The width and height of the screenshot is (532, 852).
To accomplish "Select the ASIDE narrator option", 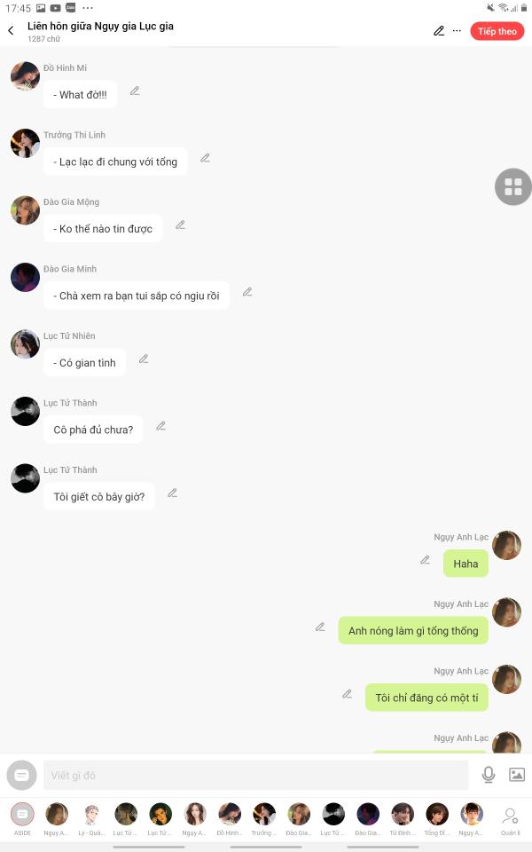I will [22, 819].
